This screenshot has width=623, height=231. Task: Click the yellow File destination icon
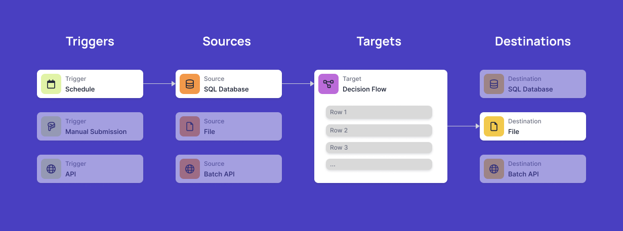coord(494,126)
